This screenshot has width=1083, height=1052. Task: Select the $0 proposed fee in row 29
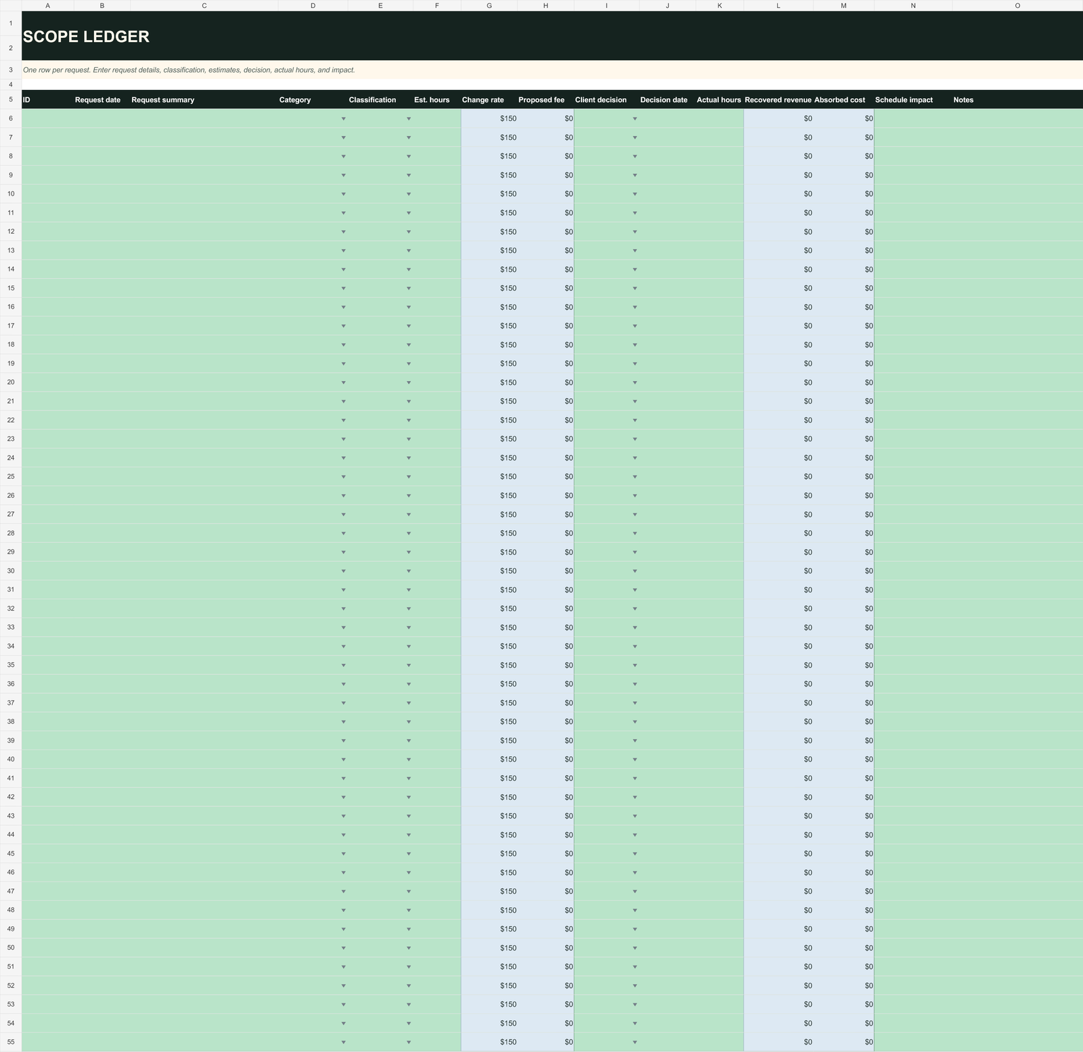point(546,552)
